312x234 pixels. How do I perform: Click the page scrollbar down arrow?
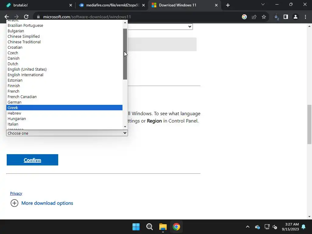(310, 217)
